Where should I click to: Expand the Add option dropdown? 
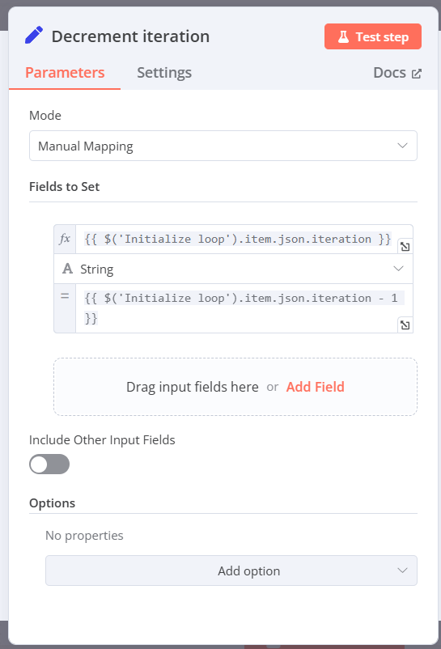click(x=231, y=571)
